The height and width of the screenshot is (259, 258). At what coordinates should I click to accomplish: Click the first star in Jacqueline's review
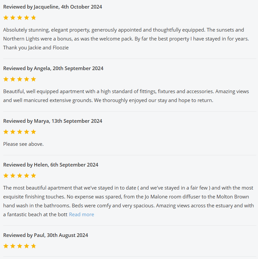tap(6, 18)
